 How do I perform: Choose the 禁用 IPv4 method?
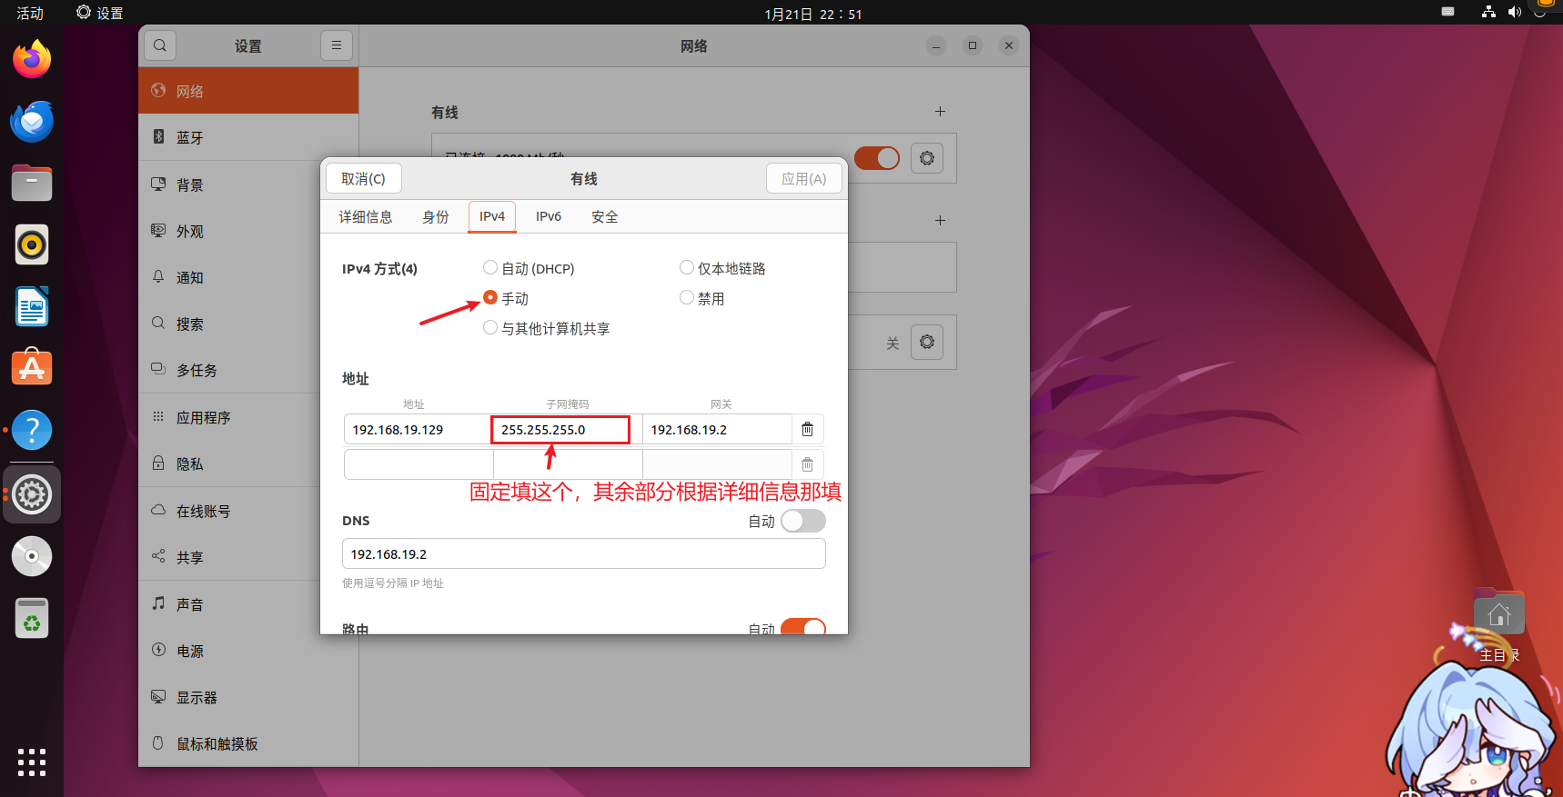(687, 298)
